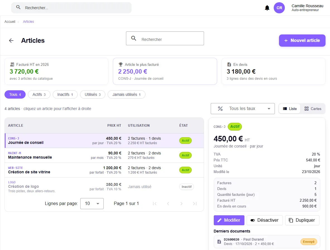This screenshot has height=250, width=330.
Task: Click the Inactif badge on LOGO row
Action: click(186, 187)
